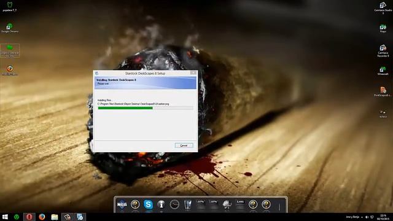Select the desktop icon below the DeskScapes8 installer
This screenshot has width=393, height=221.
[x=383, y=114]
